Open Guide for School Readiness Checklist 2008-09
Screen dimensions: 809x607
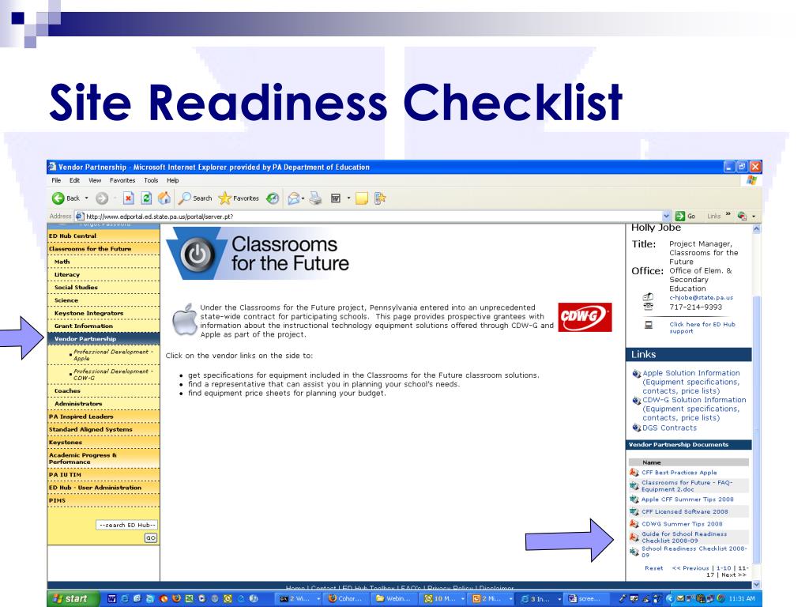pos(684,537)
